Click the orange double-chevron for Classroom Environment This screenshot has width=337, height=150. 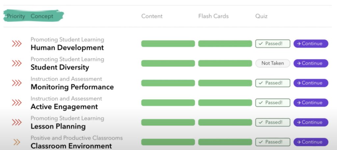pos(17,142)
